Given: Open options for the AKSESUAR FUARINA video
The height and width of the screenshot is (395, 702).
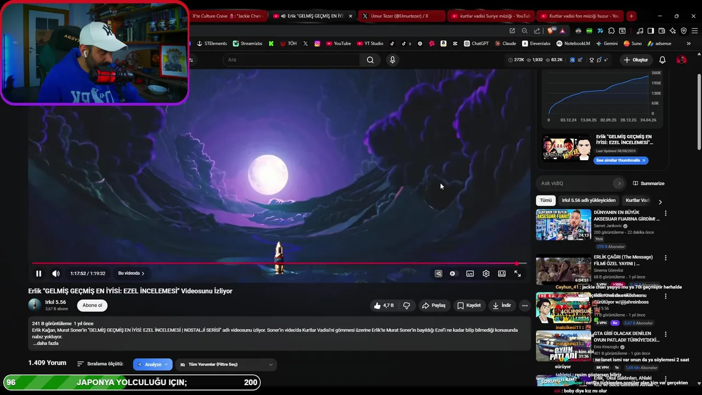Looking at the screenshot, I should pyautogui.click(x=666, y=213).
